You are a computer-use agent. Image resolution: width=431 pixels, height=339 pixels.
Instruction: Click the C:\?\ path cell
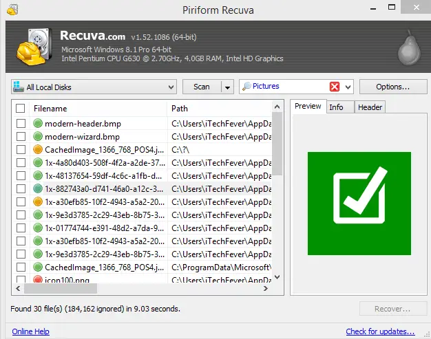click(180, 150)
